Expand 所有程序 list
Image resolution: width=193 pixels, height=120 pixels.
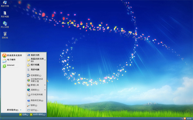tap(14, 110)
